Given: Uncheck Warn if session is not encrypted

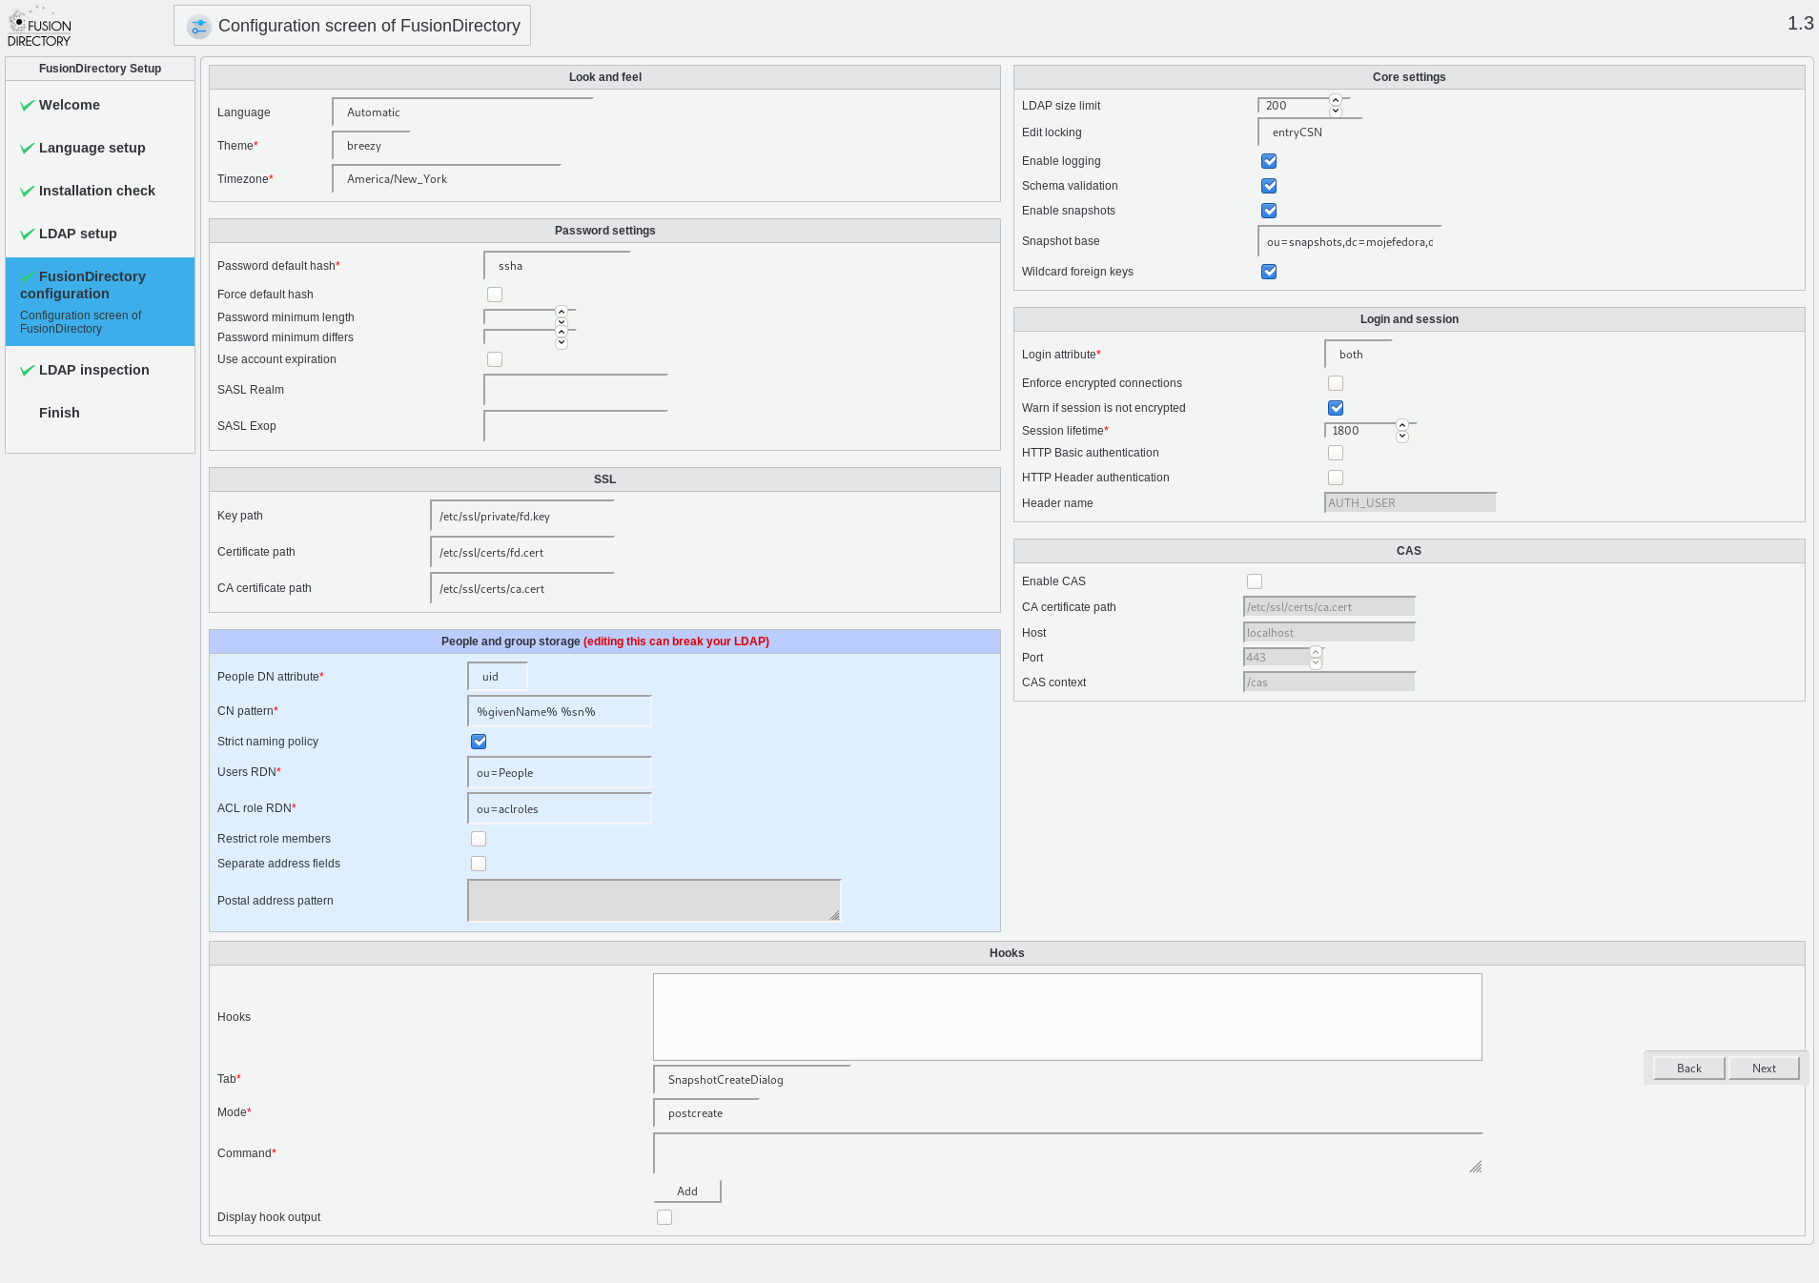Looking at the screenshot, I should pyautogui.click(x=1336, y=408).
